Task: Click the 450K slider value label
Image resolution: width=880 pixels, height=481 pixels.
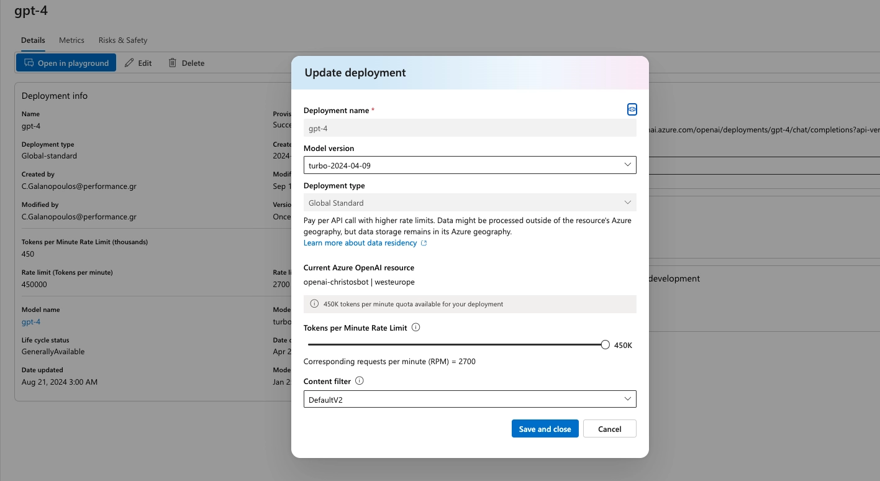Action: tap(623, 345)
